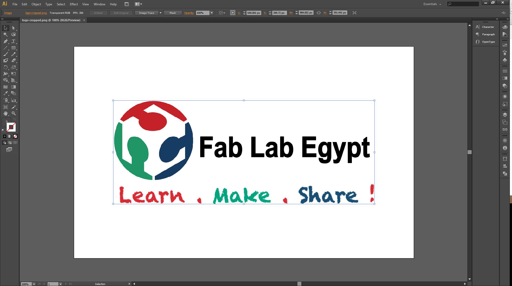Open the Opacity percentage dropdown
Viewport: 512px width, 286px height.
point(212,13)
